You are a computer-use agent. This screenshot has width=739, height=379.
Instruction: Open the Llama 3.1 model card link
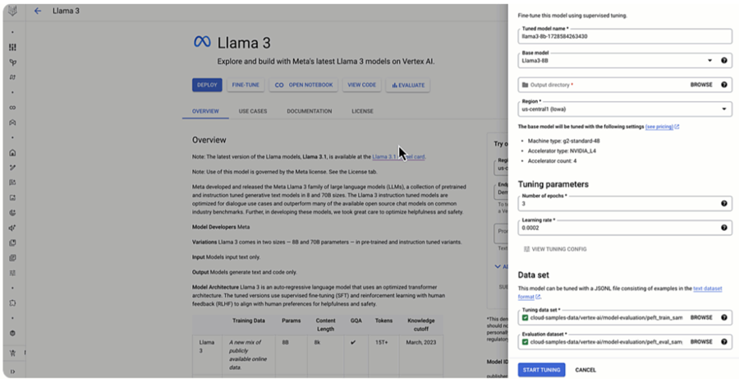click(398, 157)
